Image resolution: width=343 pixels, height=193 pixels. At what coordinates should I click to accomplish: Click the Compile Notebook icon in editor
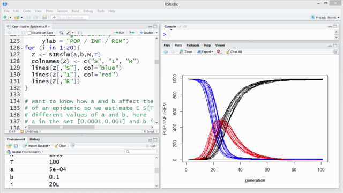point(80,33)
